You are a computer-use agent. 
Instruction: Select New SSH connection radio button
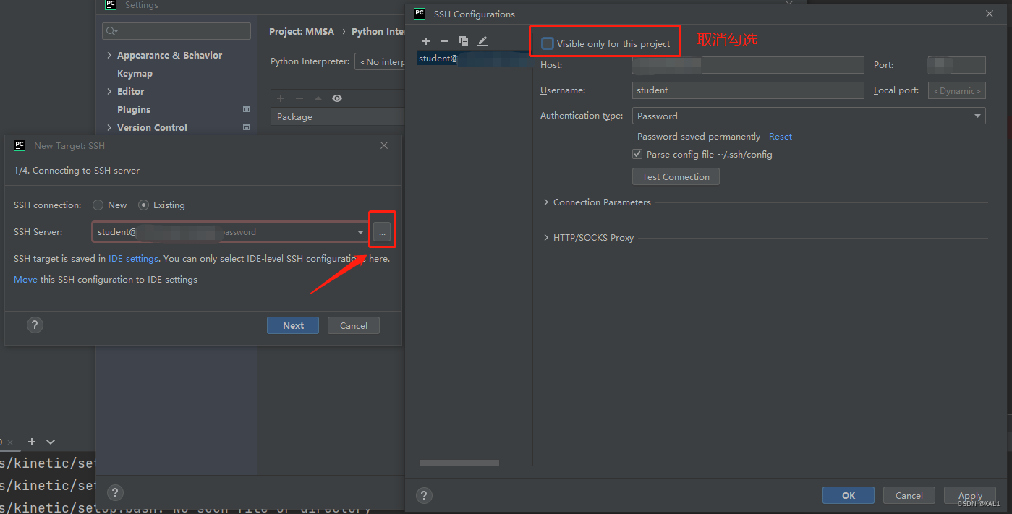click(98, 205)
